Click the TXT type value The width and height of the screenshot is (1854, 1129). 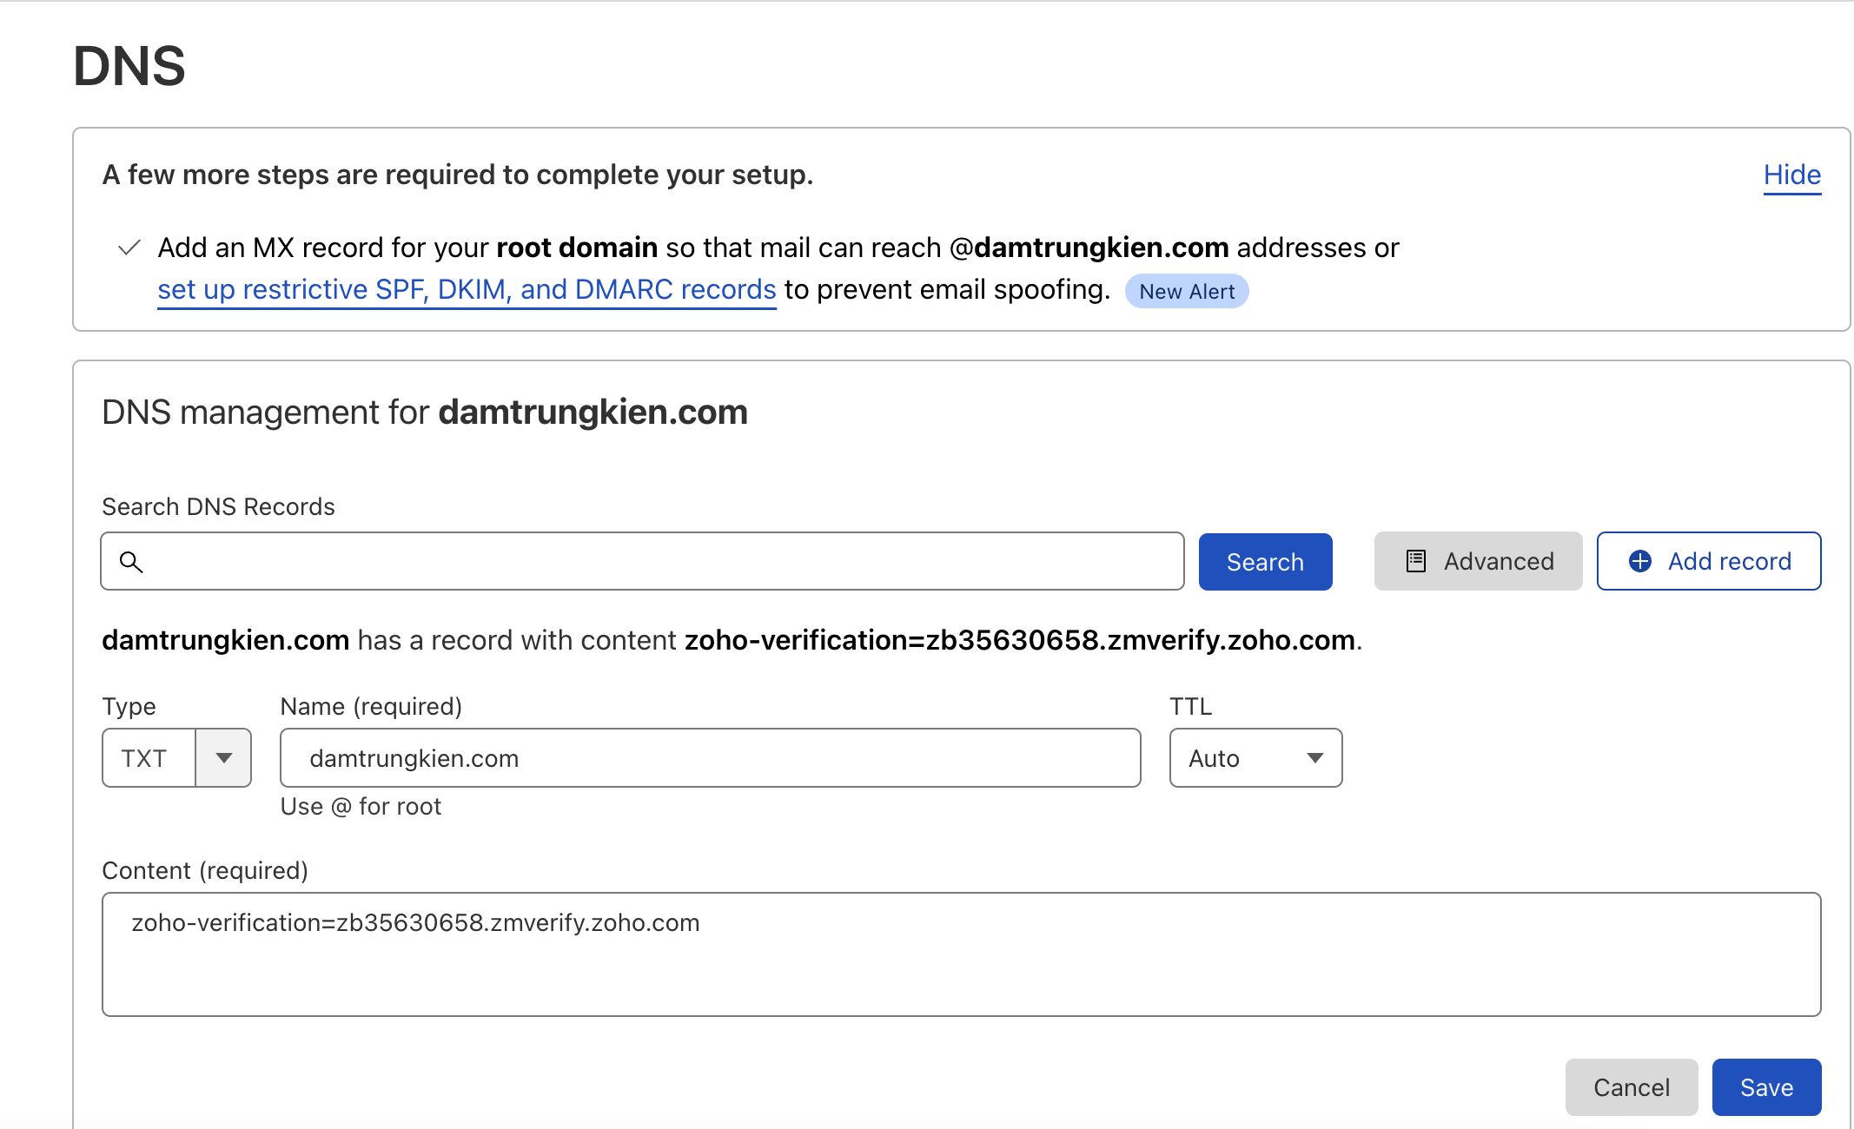(144, 758)
